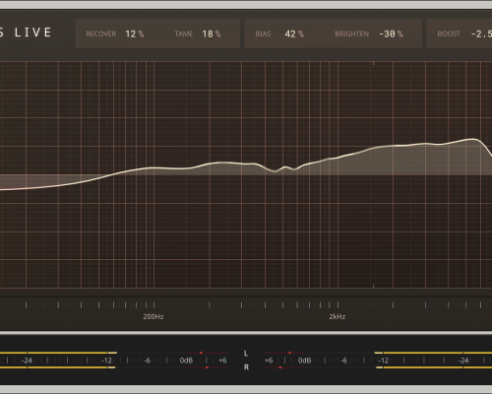Click the left meter -12 mark
The height and width of the screenshot is (394, 492).
[107, 361]
